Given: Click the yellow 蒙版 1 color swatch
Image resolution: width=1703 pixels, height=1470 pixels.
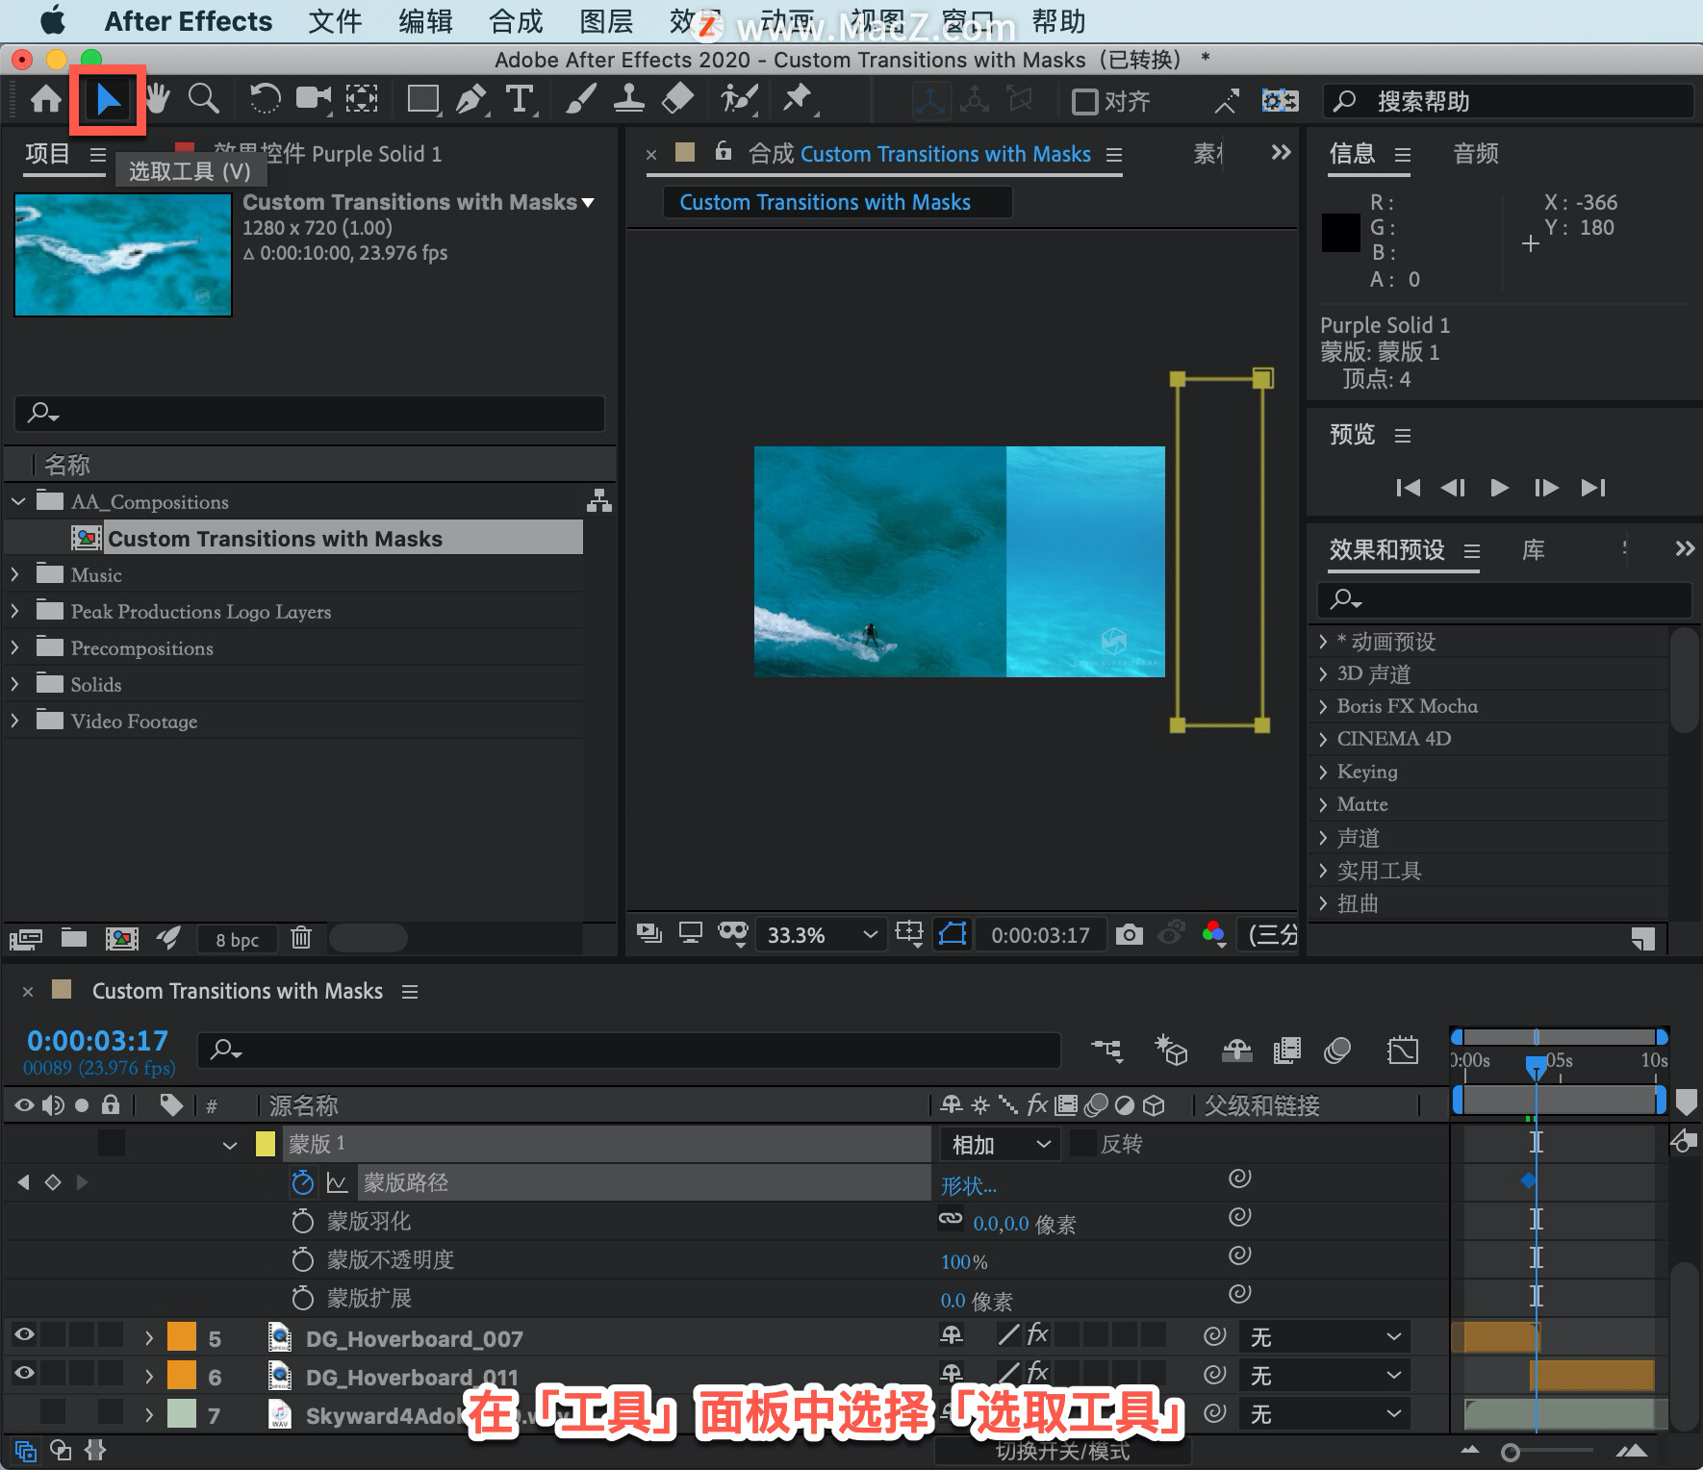Looking at the screenshot, I should (266, 1144).
